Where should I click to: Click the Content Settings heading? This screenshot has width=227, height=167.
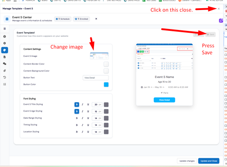click(x=32, y=49)
